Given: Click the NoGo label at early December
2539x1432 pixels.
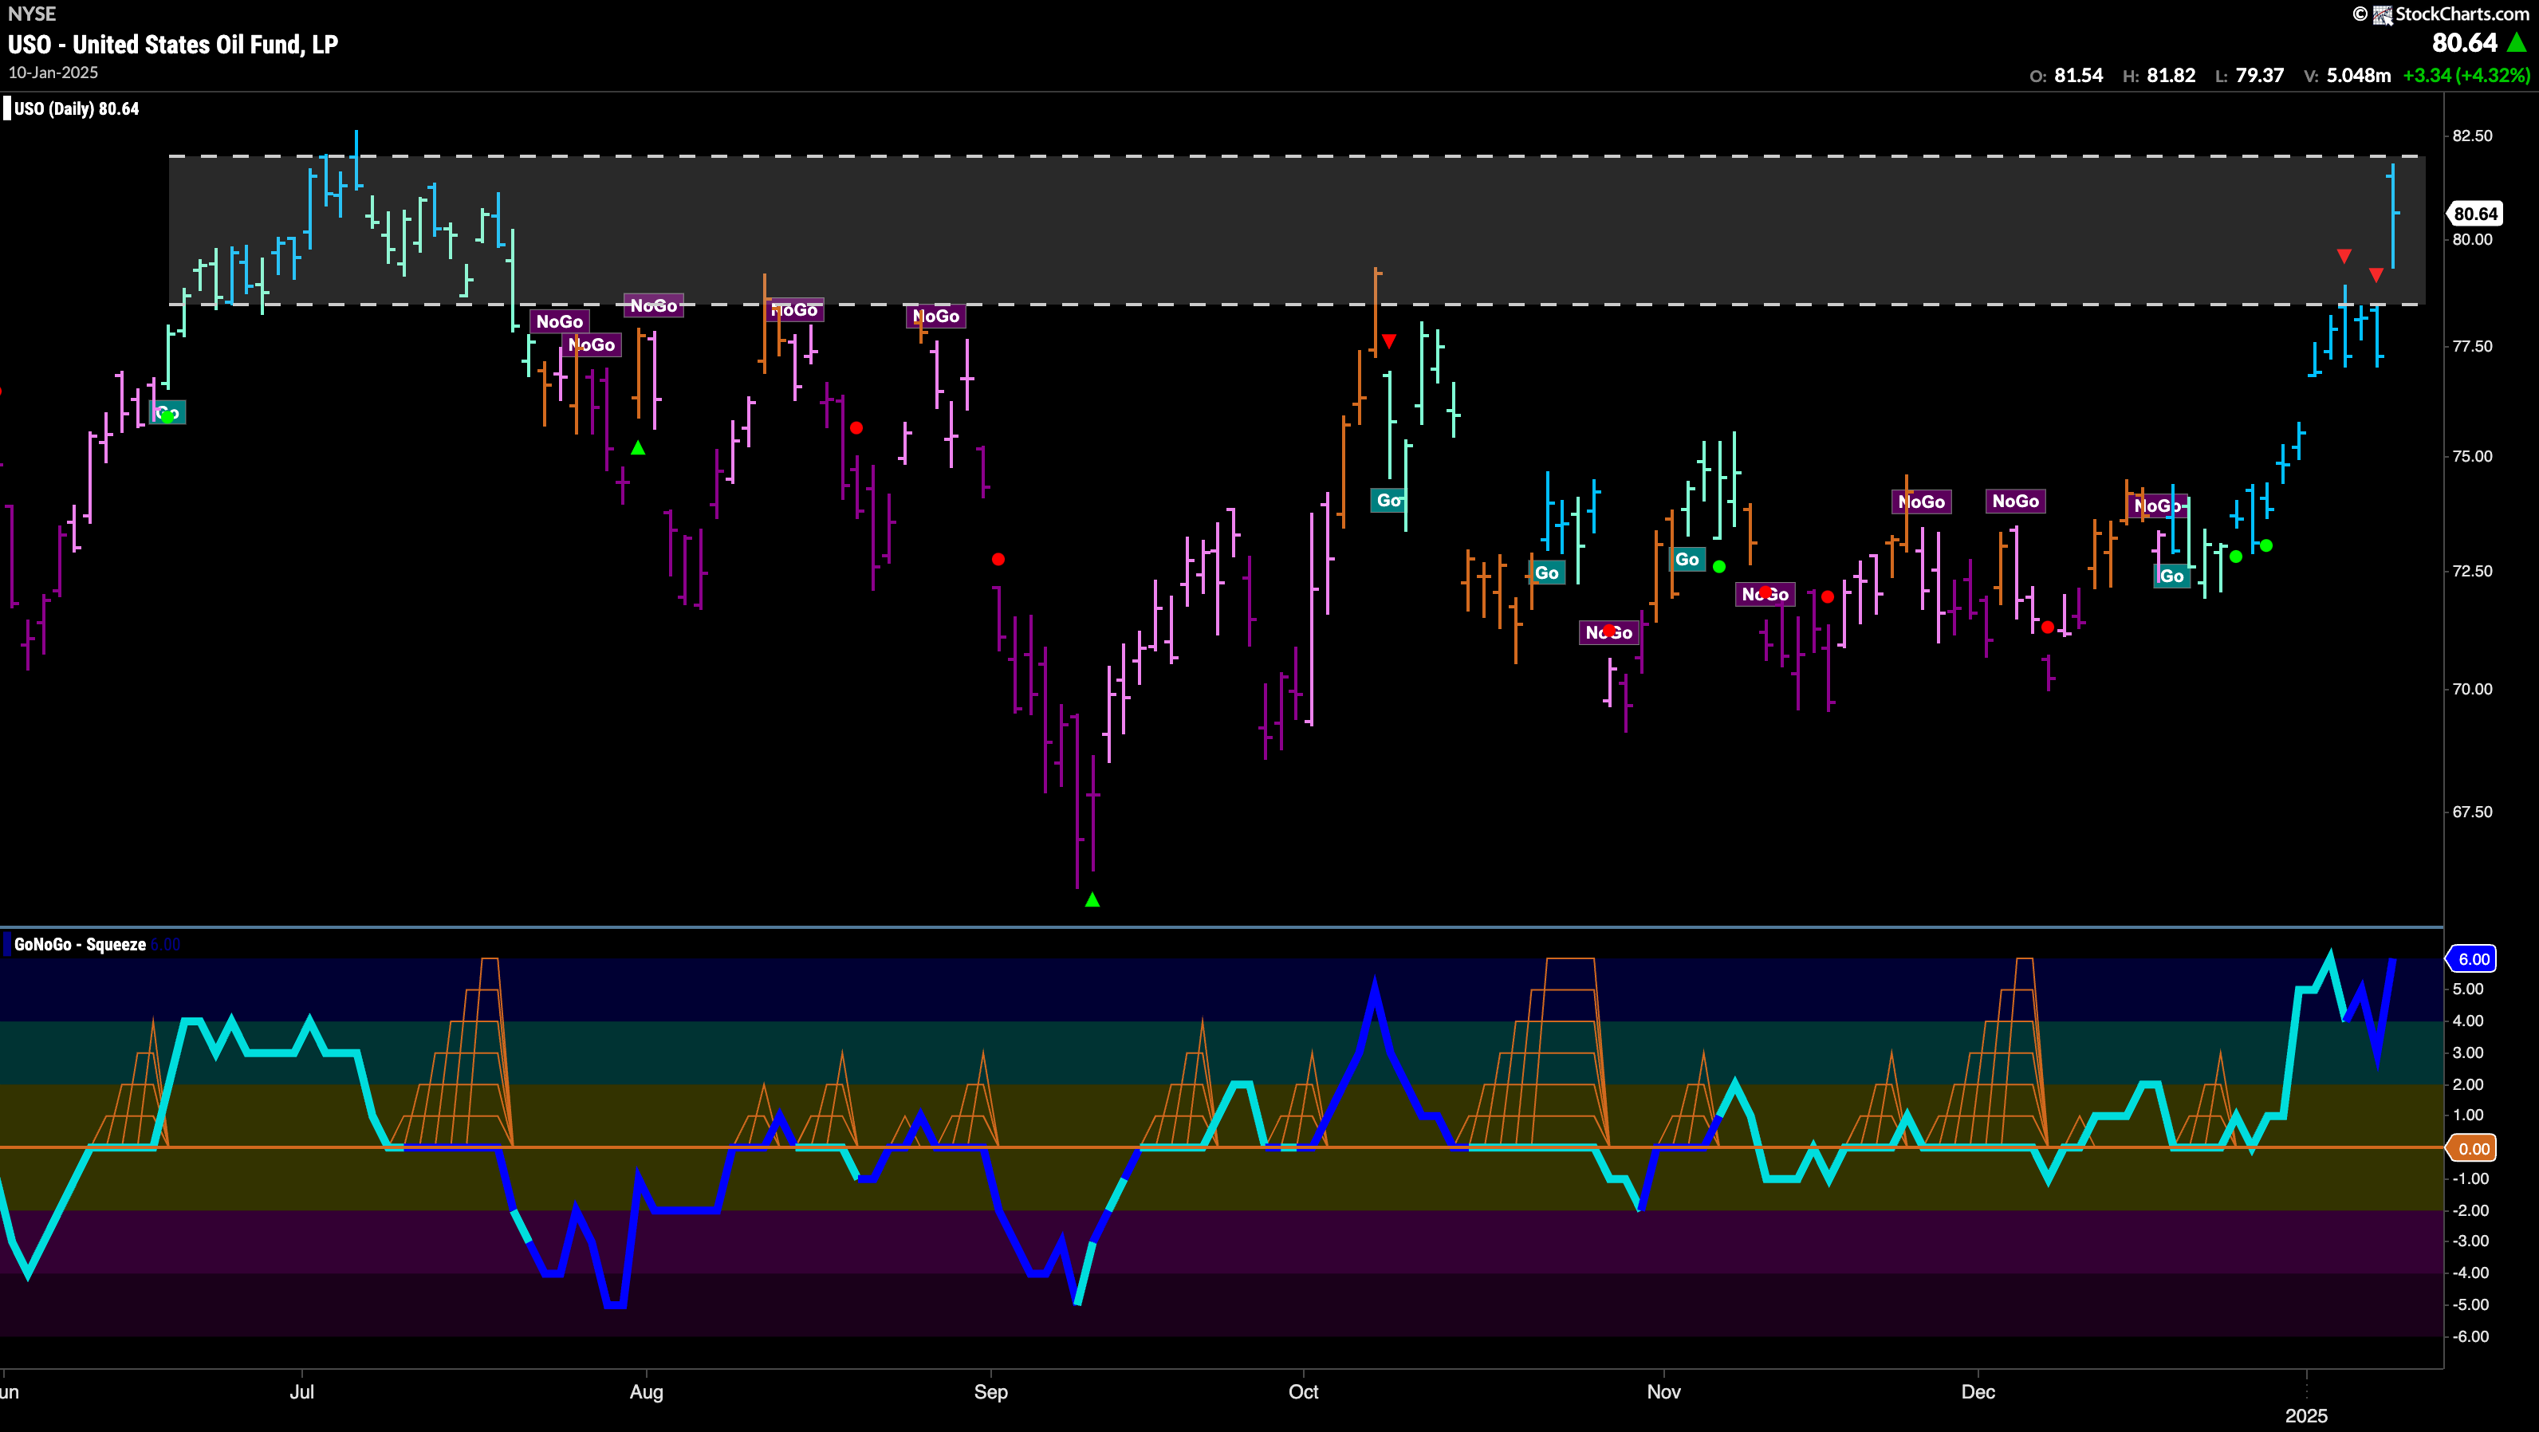Looking at the screenshot, I should (x=2016, y=502).
